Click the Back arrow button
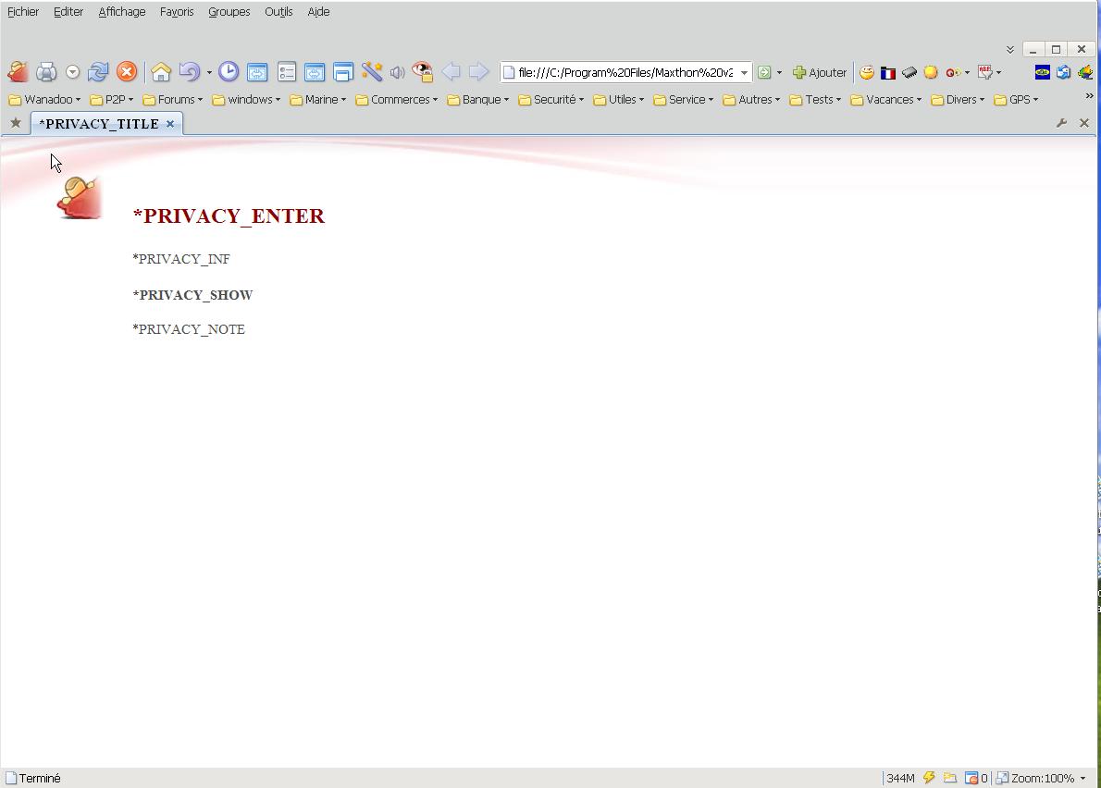The image size is (1101, 788). point(451,71)
